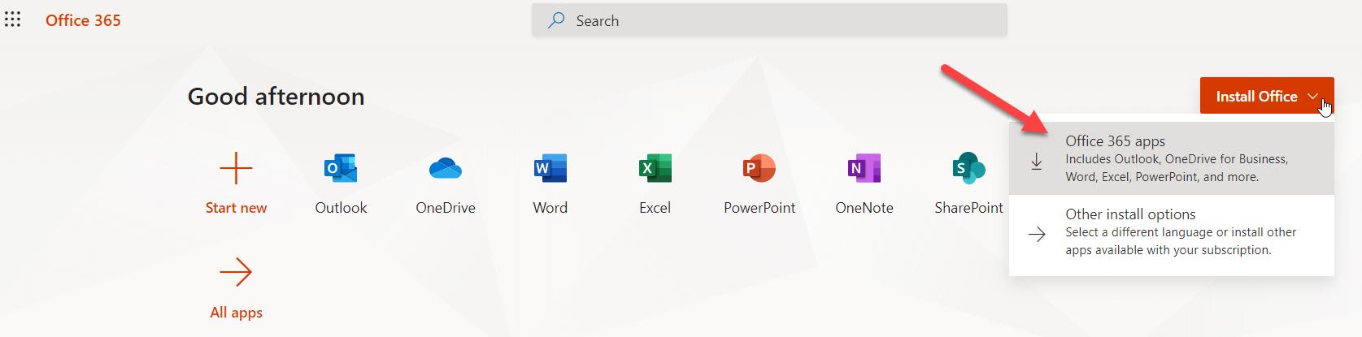Click the Start new plus icon

coord(236,168)
